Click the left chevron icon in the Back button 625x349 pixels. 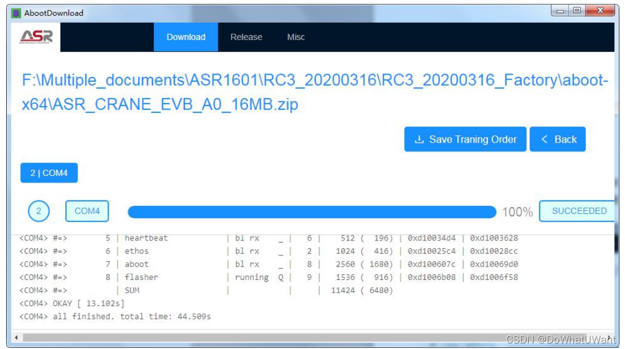point(544,139)
